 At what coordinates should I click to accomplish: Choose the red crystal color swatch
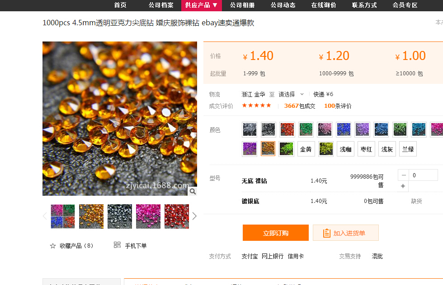click(x=287, y=129)
